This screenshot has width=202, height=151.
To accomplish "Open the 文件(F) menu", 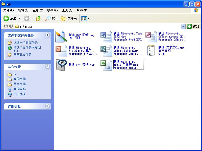I will 9,10.
